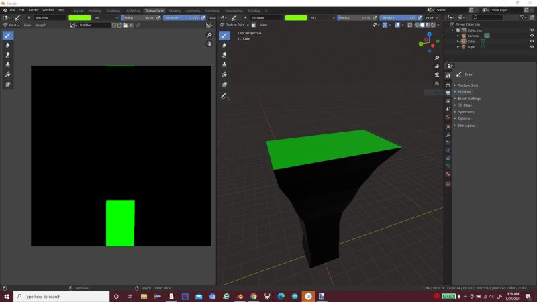Open the Render menu
Viewport: 537px width, 302px height.
[x=33, y=10]
